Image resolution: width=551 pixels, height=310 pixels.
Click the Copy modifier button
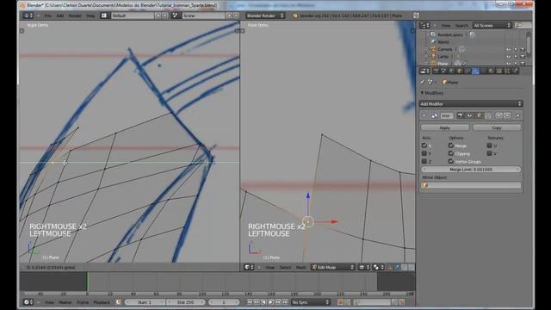(497, 127)
